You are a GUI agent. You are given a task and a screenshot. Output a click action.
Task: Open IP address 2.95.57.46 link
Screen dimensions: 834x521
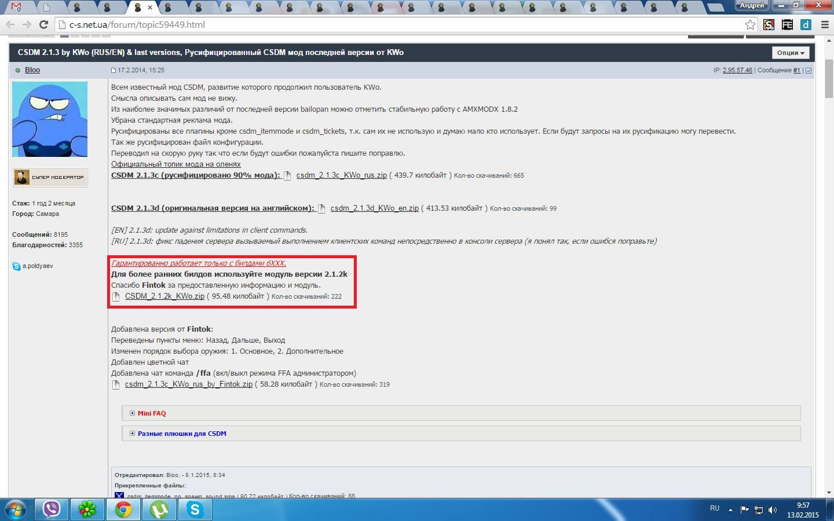click(x=737, y=70)
